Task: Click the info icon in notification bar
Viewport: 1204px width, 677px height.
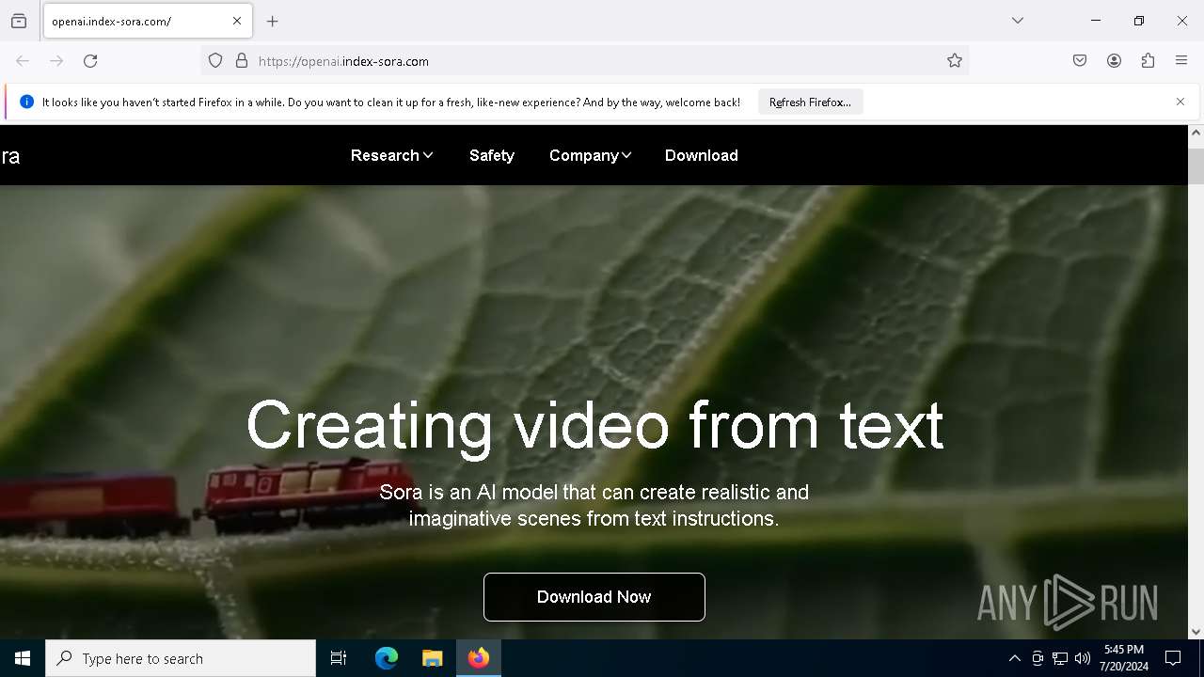Action: pyautogui.click(x=26, y=102)
